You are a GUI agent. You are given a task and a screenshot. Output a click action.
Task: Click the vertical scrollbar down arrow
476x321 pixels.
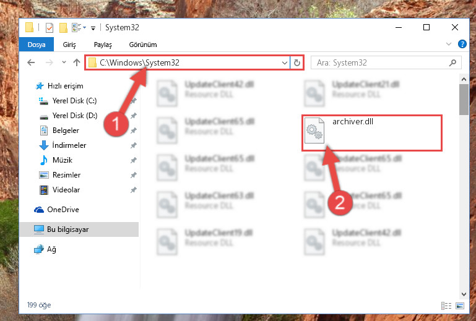[x=464, y=294]
